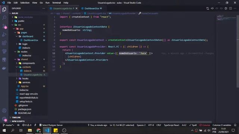239x134 pixels.
Task: Expand the components folder
Action: point(28,63)
